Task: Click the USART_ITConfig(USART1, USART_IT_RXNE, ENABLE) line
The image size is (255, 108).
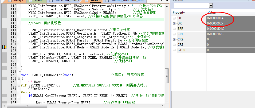Action: (71, 57)
